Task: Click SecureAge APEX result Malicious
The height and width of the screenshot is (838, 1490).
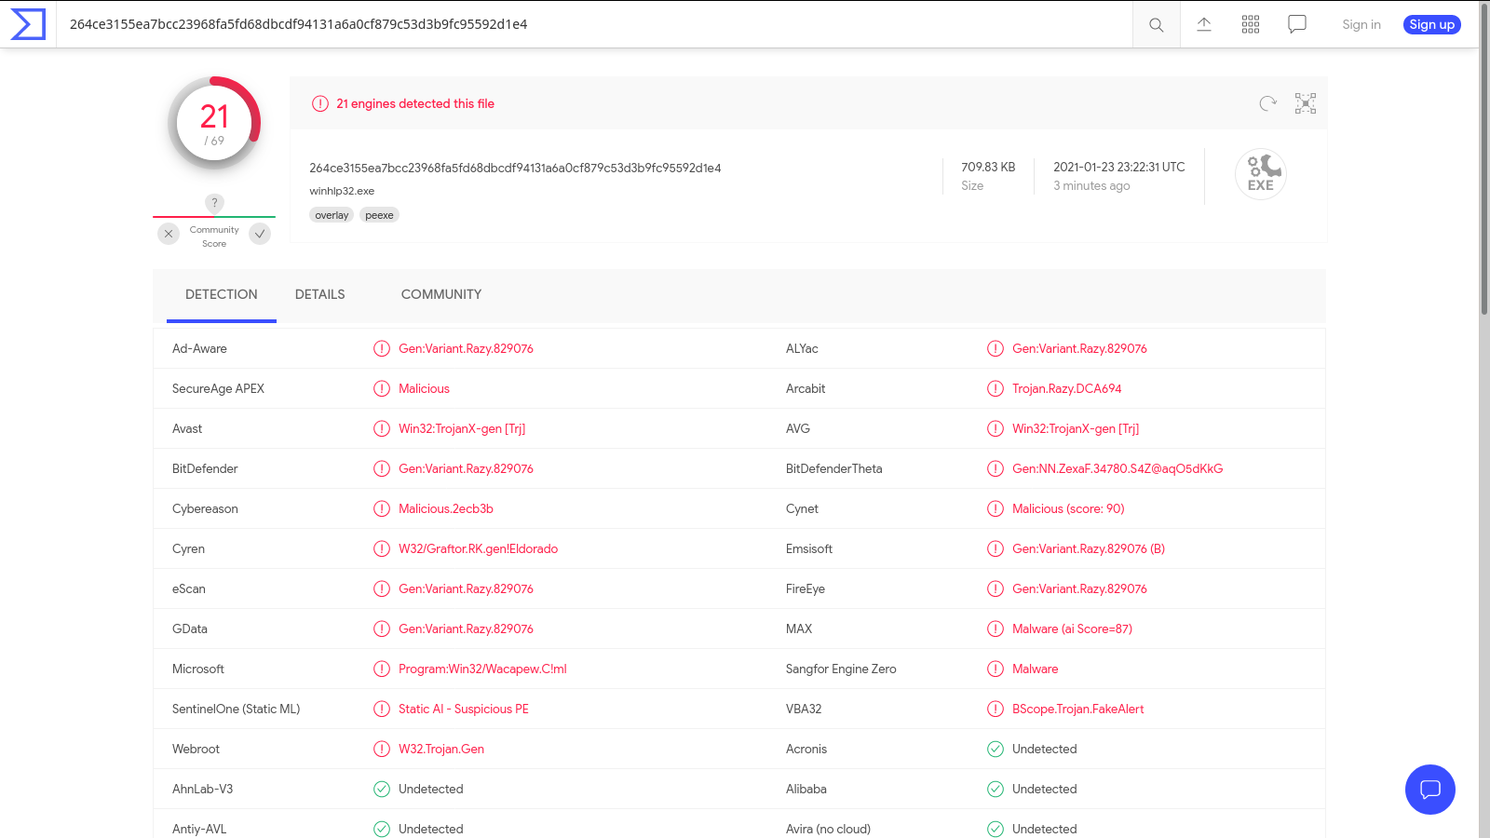Action: pyautogui.click(x=424, y=388)
